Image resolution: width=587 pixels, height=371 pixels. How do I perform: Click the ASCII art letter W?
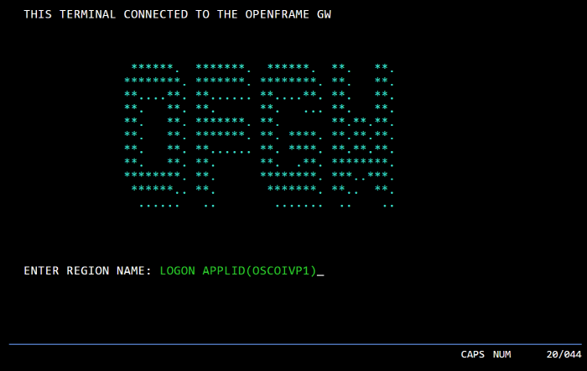click(x=361, y=133)
